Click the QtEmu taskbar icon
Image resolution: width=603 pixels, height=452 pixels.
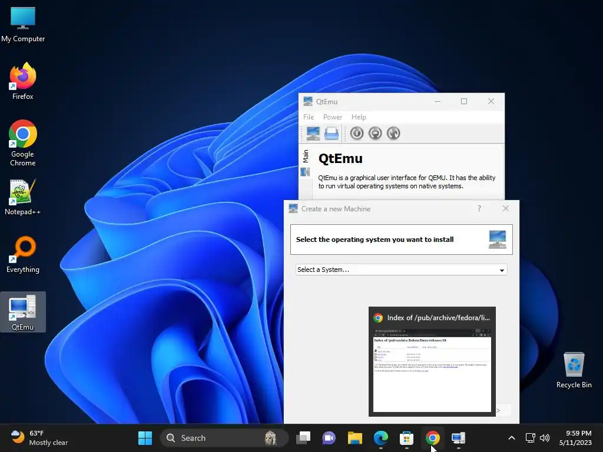[x=458, y=438]
